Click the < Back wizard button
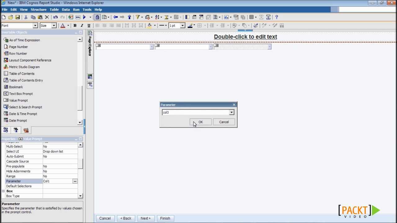The width and height of the screenshot is (397, 223). [x=126, y=218]
